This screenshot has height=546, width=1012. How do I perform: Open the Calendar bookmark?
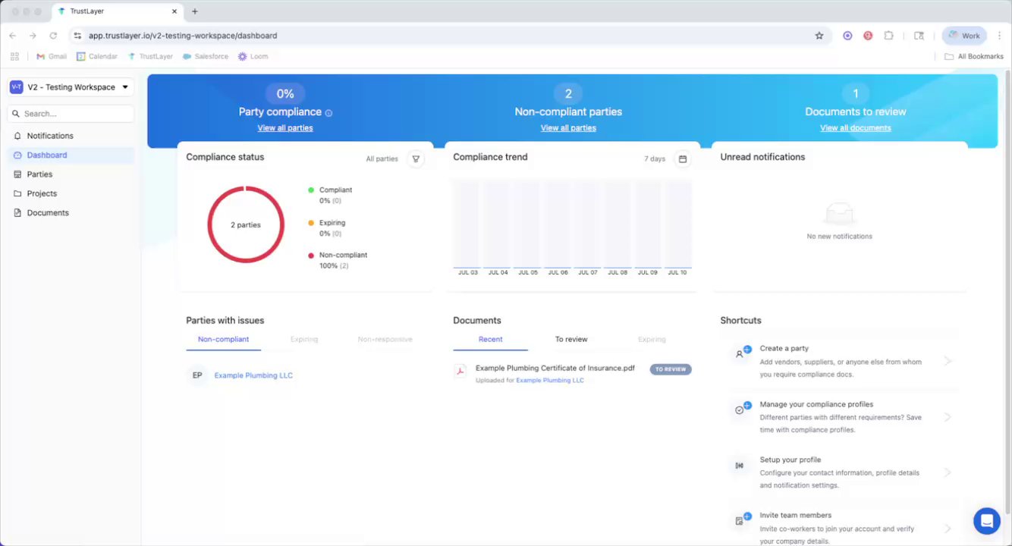(x=97, y=56)
